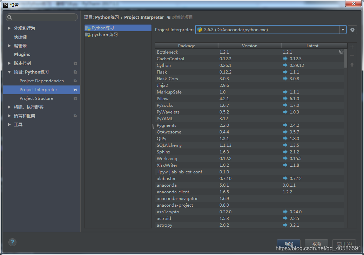
Task: Click the 取消 button
Action: (x=316, y=244)
